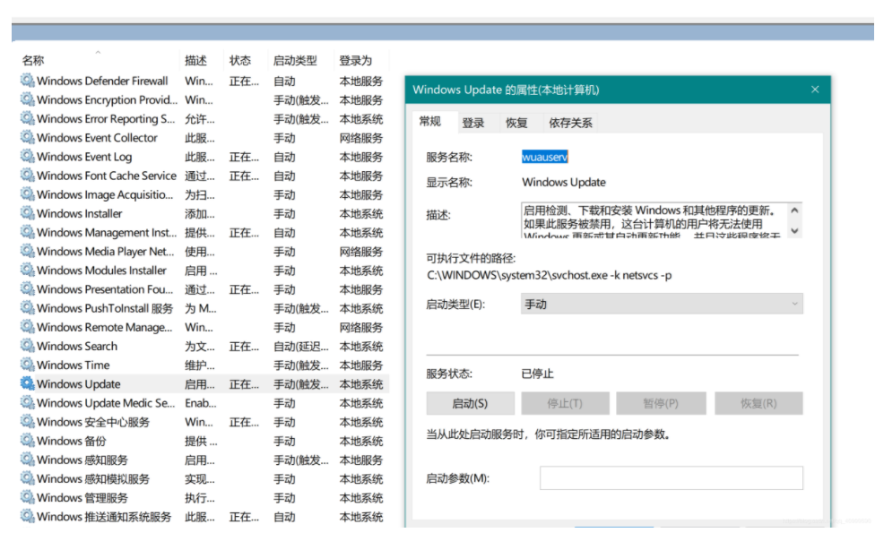Select the Windows Event Log service name
Image resolution: width=884 pixels, height=550 pixels.
[84, 157]
